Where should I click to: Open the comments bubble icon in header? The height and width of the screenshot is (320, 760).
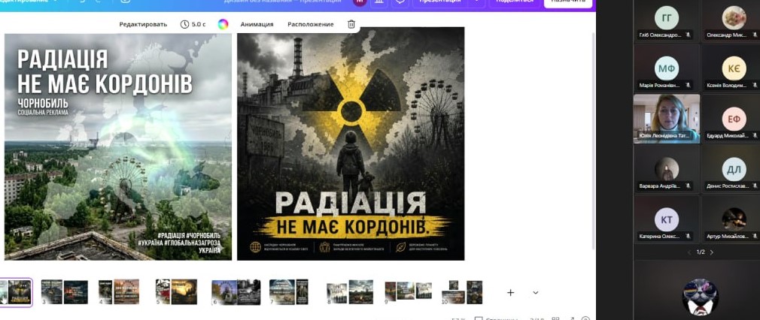400,2
